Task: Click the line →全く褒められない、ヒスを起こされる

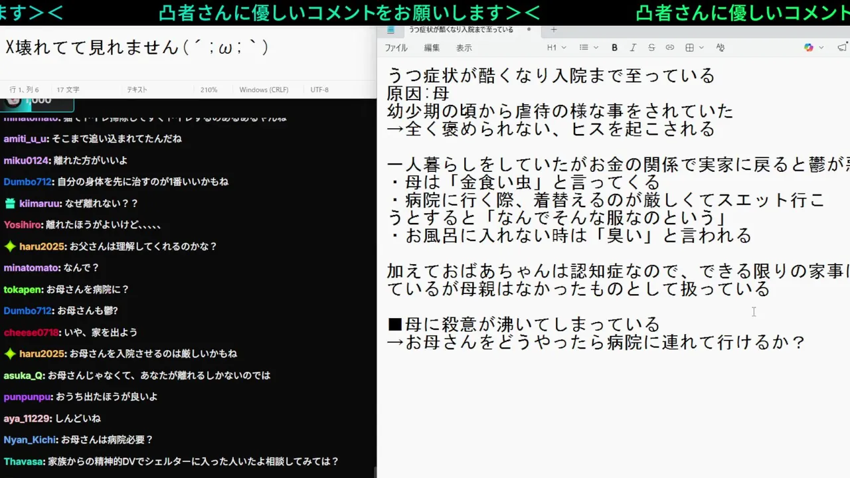Action: click(551, 129)
